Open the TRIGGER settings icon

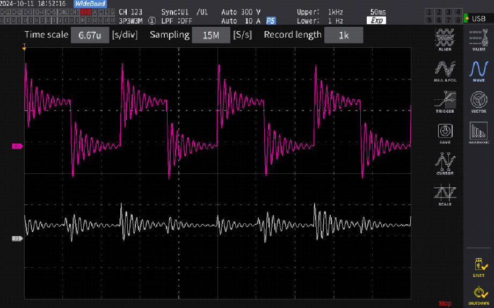445,102
